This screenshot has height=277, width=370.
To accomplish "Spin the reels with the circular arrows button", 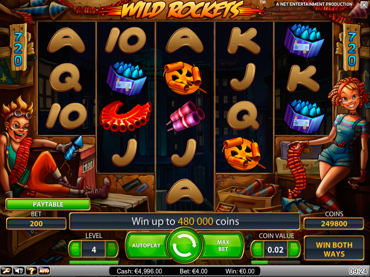I will coord(184,245).
